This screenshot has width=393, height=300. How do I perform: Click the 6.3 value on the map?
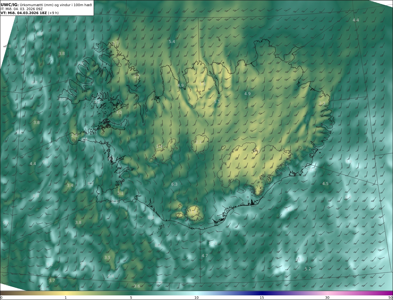pyautogui.click(x=174, y=184)
